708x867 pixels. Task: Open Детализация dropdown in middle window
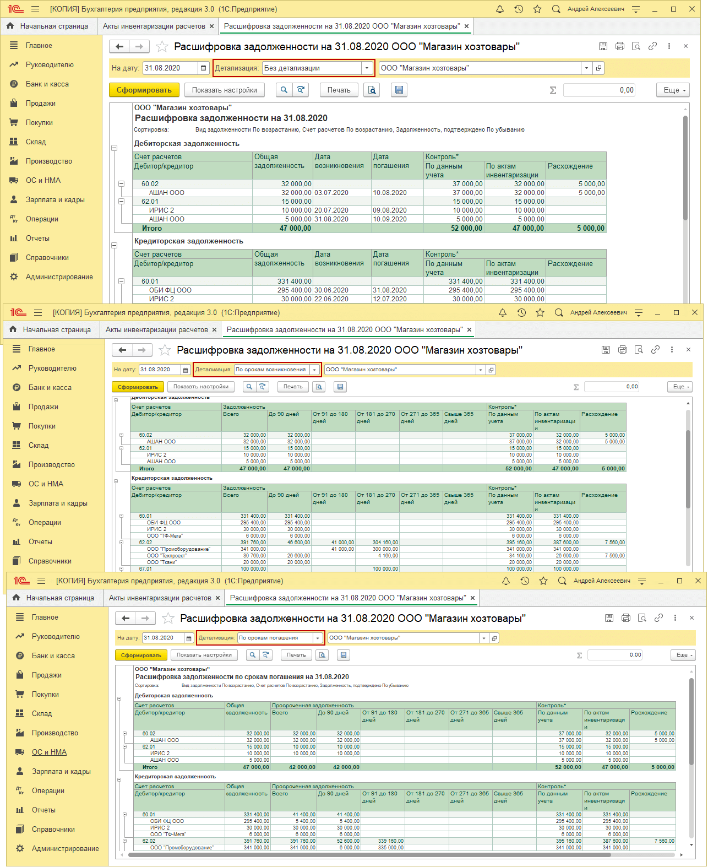point(314,370)
